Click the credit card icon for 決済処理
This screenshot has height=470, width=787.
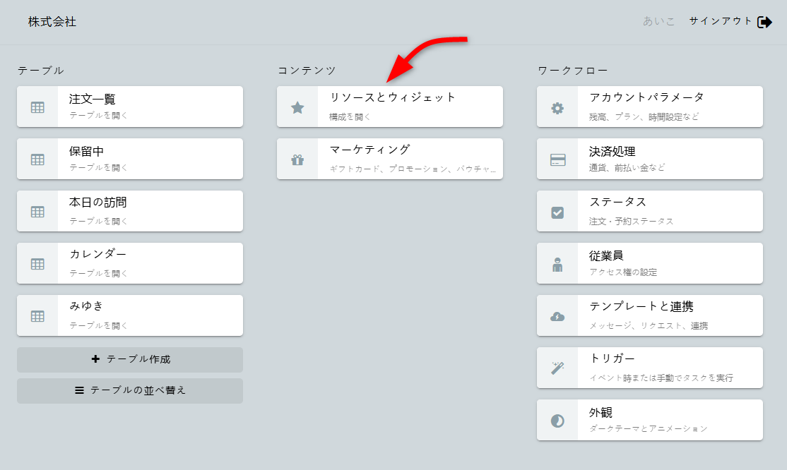tap(557, 159)
